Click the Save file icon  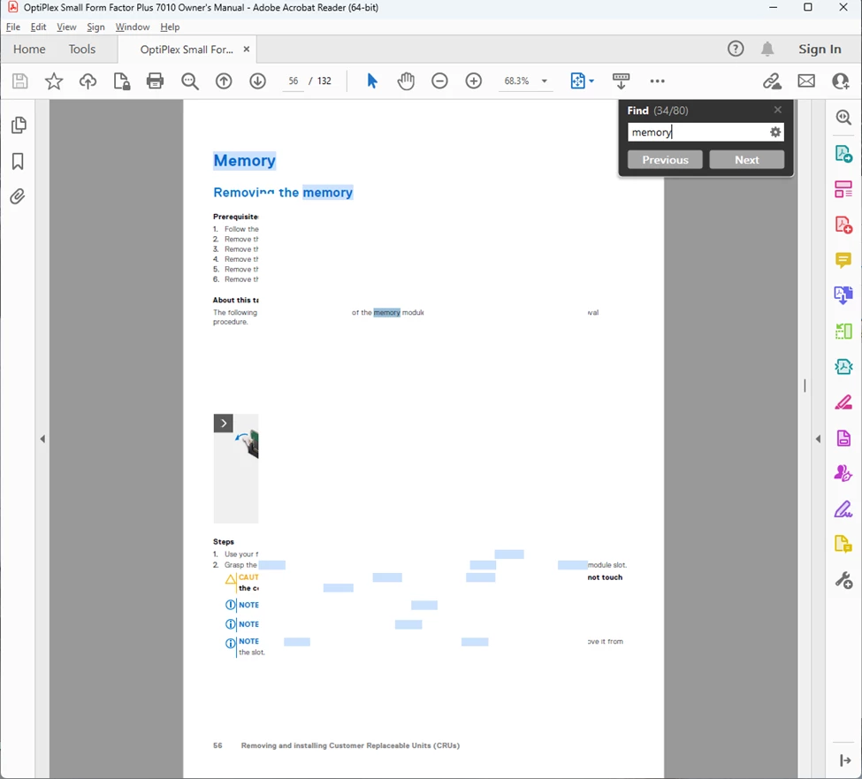19,81
